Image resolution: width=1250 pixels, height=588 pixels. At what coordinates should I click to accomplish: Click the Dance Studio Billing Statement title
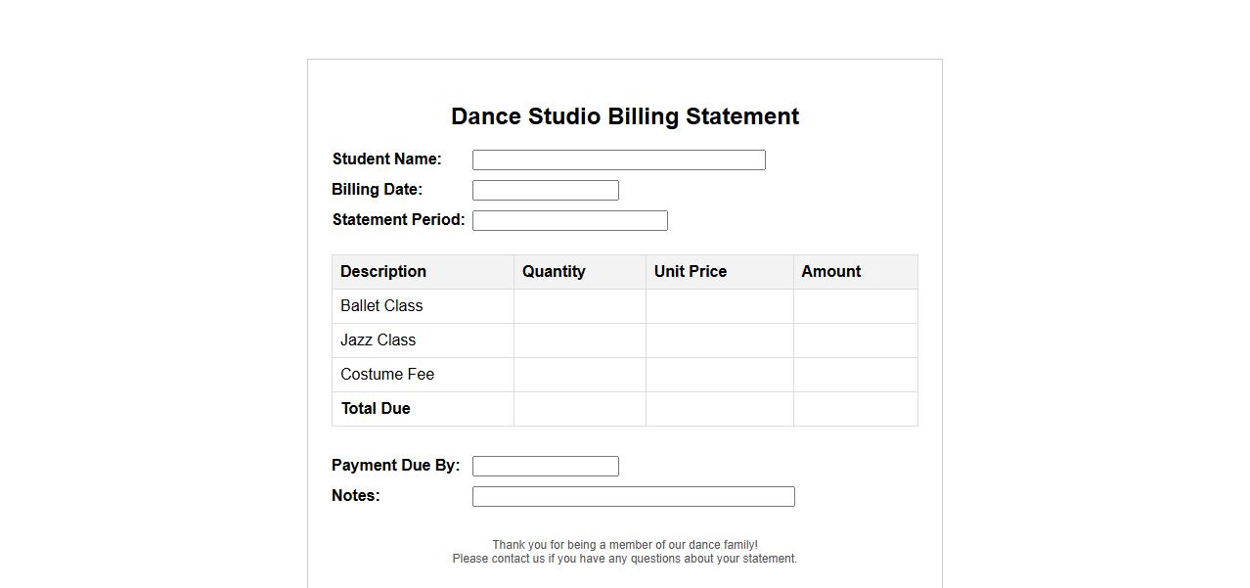point(625,116)
